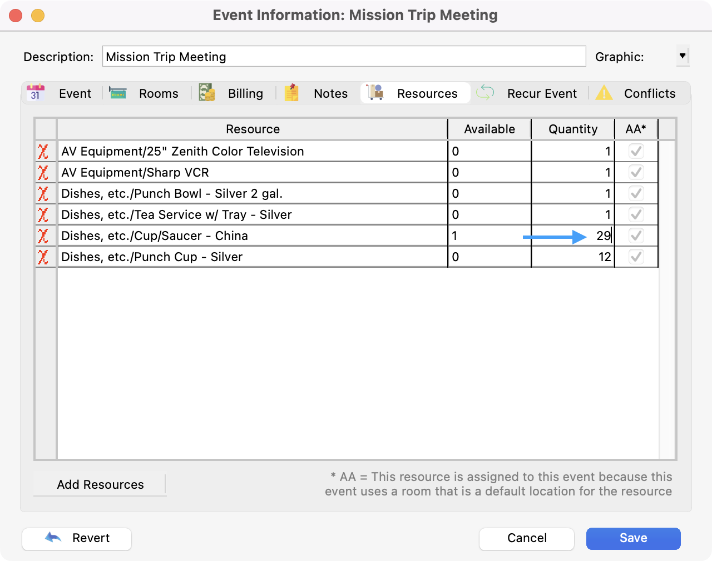The height and width of the screenshot is (561, 712).
Task: Toggle AA checkbox for Punch Cup - Silver
Action: (x=636, y=257)
